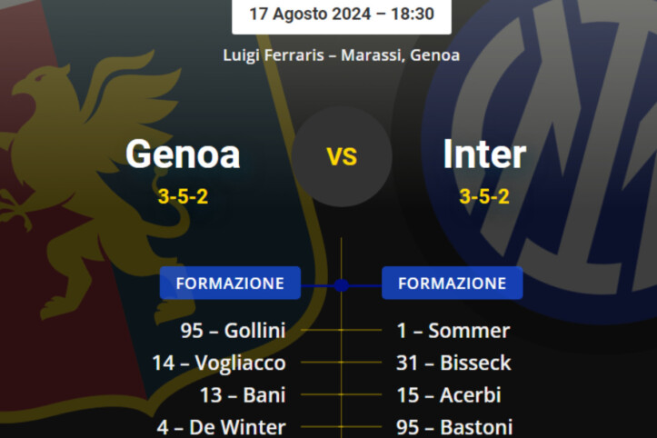This screenshot has height=438, width=657.
Task: Select player 31 – Bisseck
Action: [453, 363]
